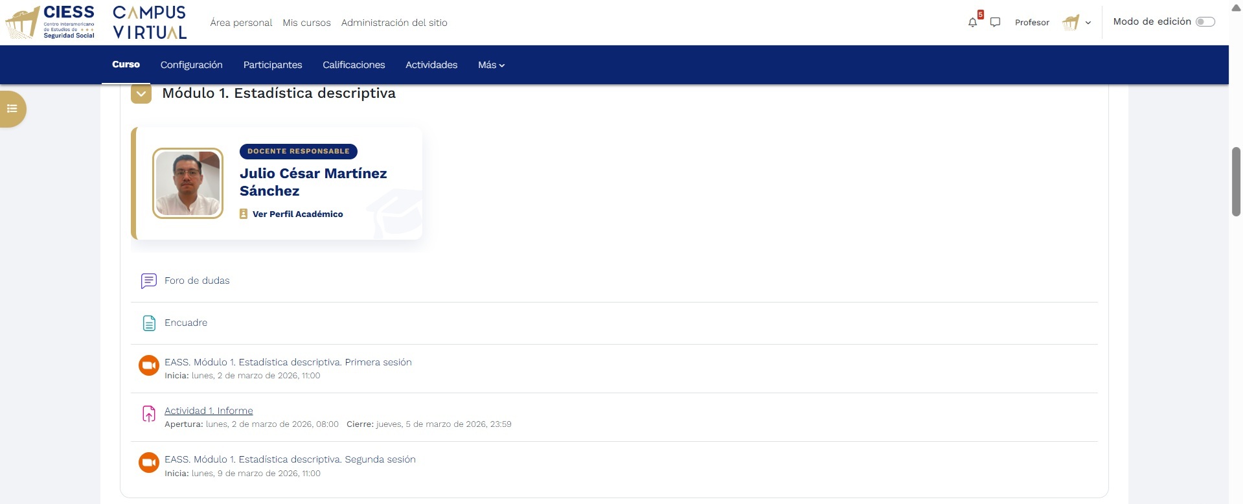Toggle Modo de edición switch on
1243x504 pixels.
(1205, 22)
